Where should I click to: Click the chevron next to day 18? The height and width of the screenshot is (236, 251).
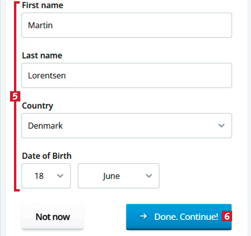(x=60, y=176)
